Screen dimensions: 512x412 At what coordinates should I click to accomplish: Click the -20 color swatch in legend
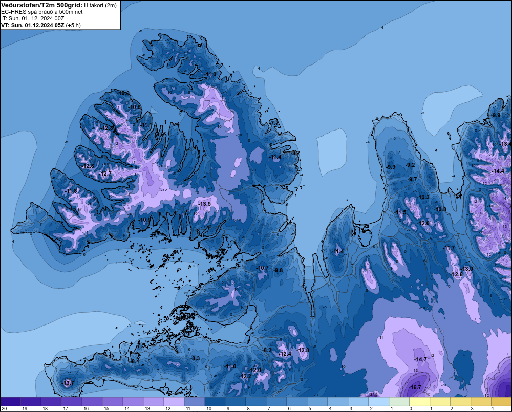click(x=10, y=401)
